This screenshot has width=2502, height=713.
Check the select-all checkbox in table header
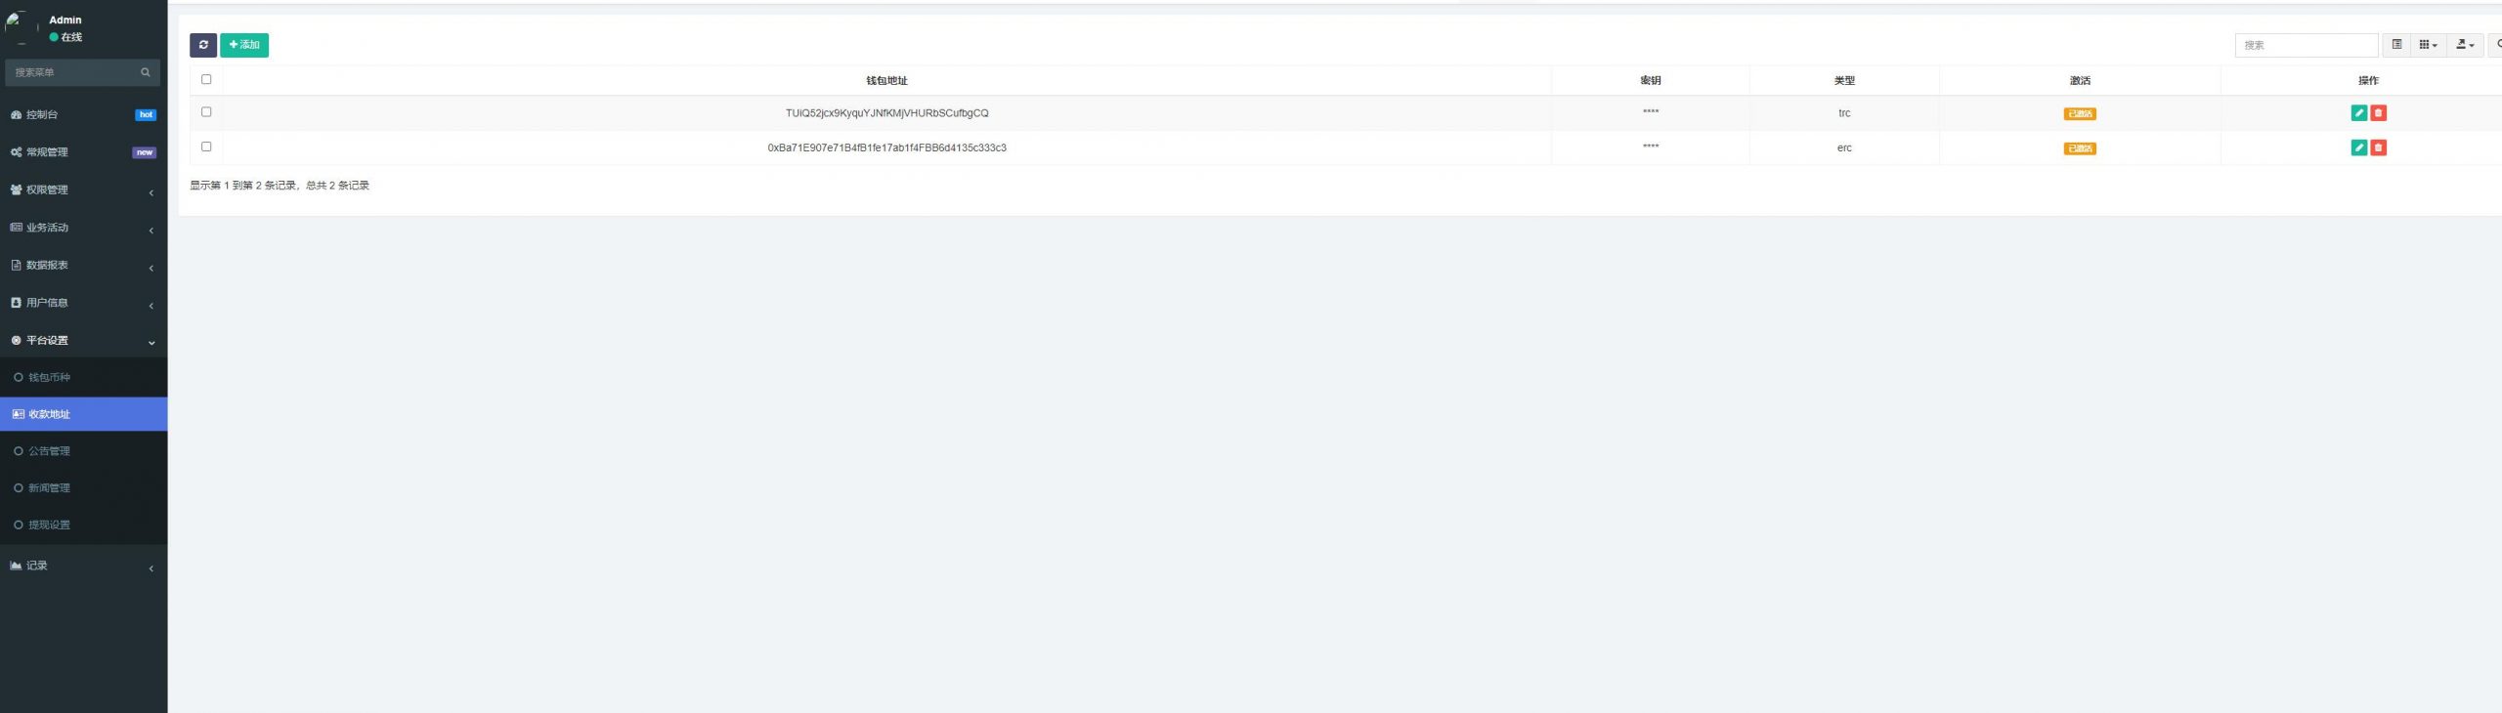206,80
